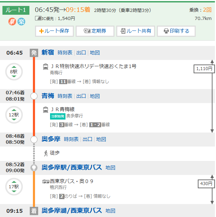This screenshot has width=216, height=217.
Task: Select the 奥多摩 station name link
Action: pyautogui.click(x=51, y=139)
